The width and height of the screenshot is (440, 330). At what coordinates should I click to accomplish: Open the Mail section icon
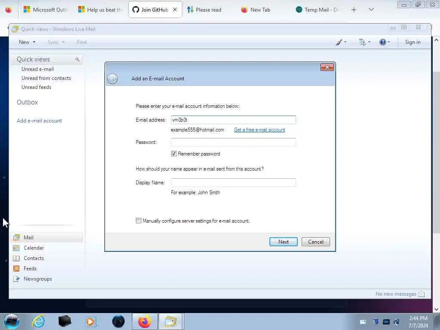[17, 237]
